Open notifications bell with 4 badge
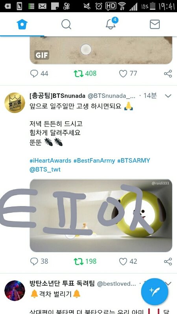The image size is (177, 314). click(112, 24)
